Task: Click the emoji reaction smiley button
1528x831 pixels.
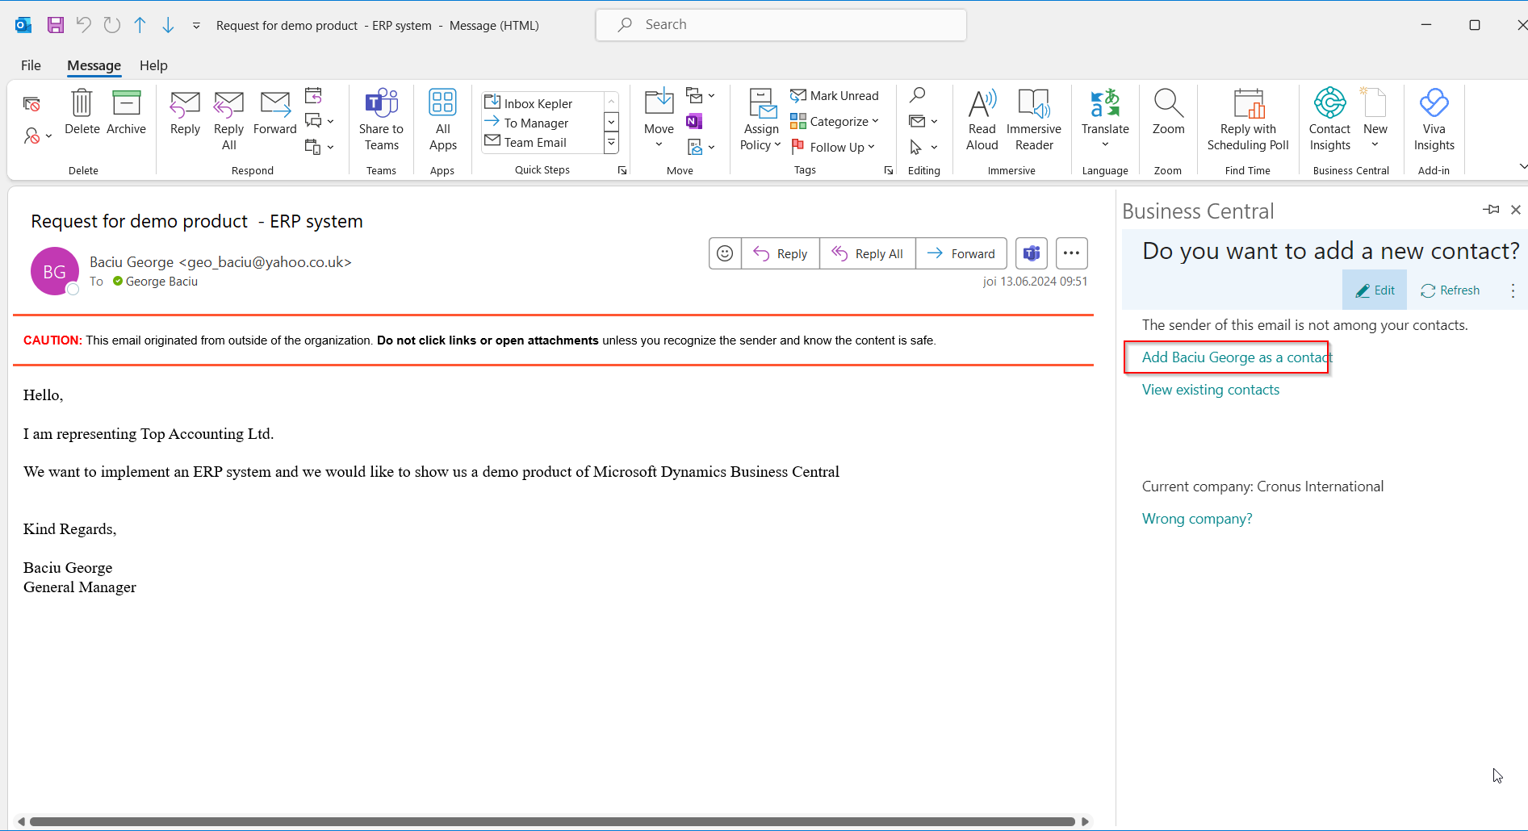Action: coord(725,253)
